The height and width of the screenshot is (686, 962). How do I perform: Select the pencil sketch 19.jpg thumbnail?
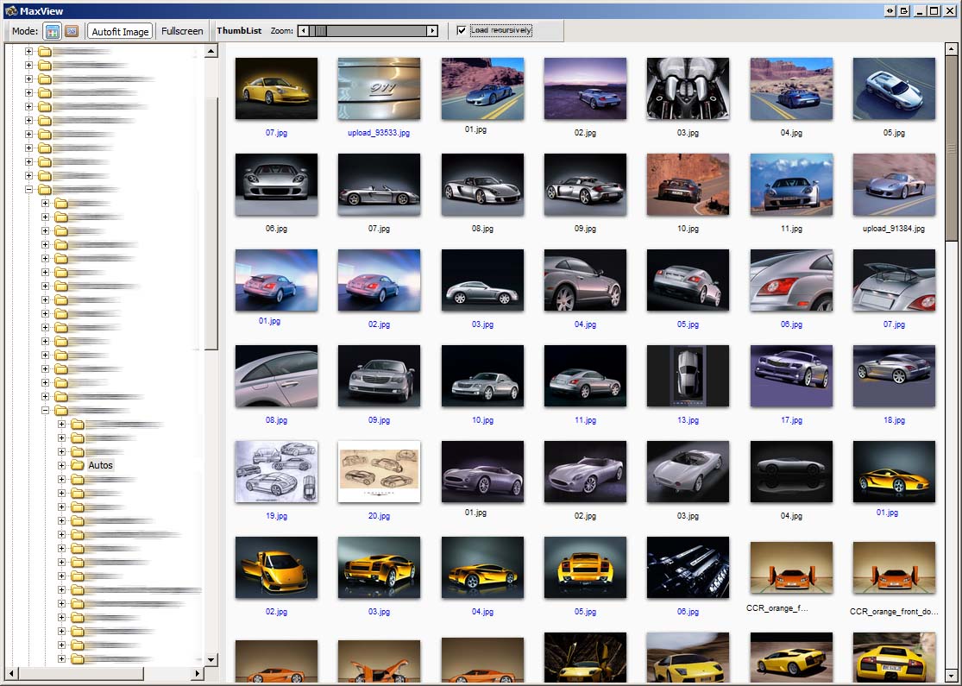[276, 471]
